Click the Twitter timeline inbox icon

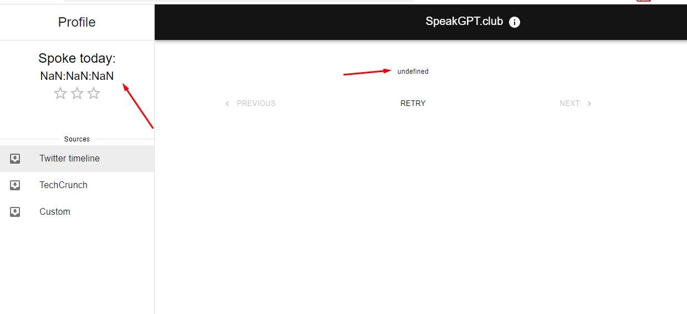pos(15,159)
